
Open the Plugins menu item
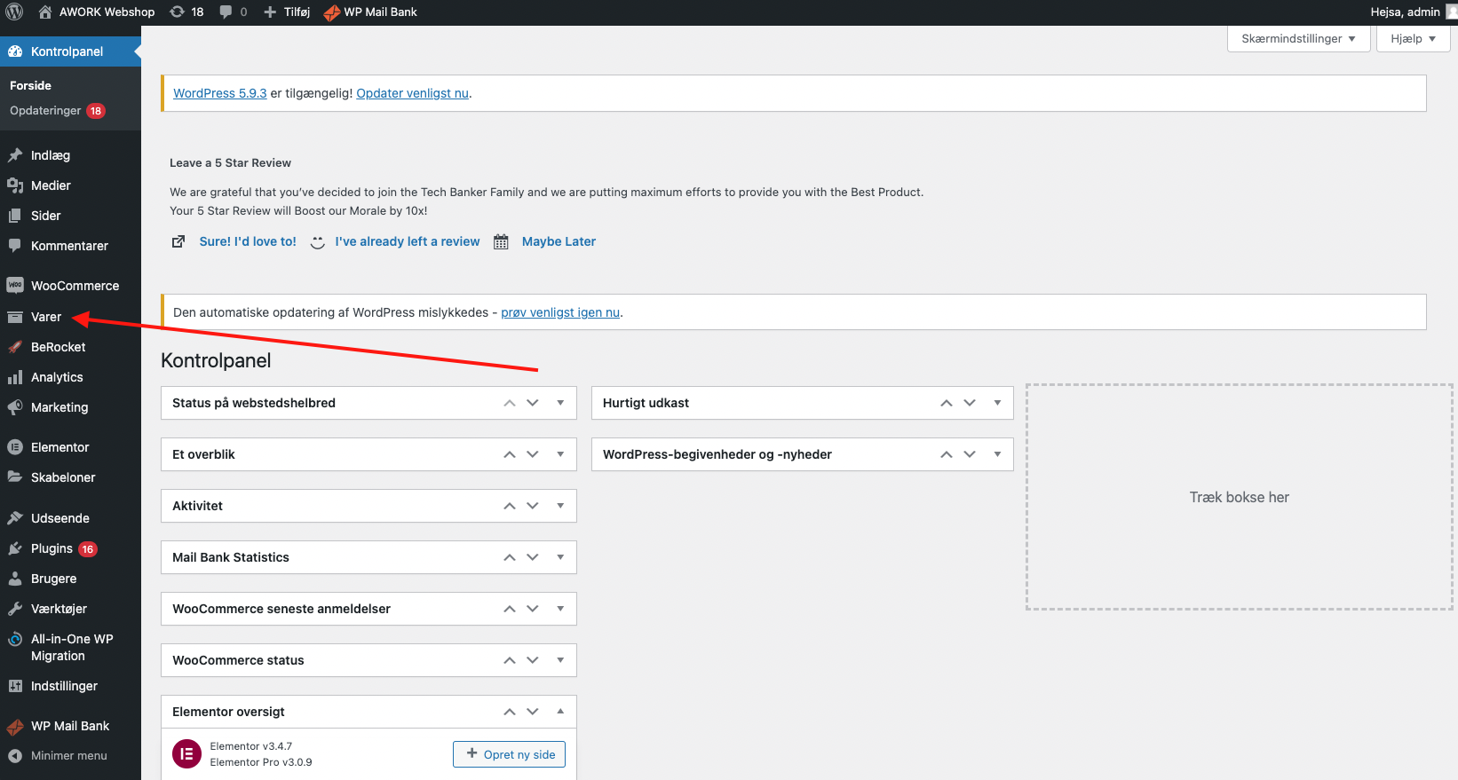(x=70, y=548)
